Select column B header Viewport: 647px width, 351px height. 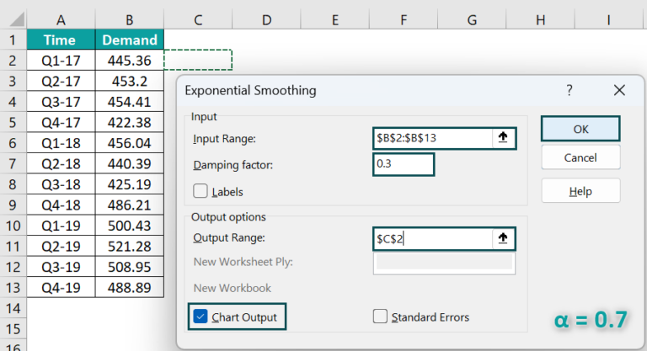click(x=130, y=19)
